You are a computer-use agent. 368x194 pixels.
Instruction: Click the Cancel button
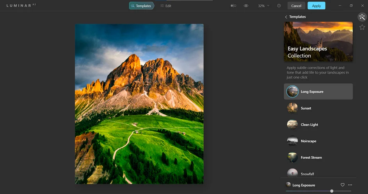[296, 6]
